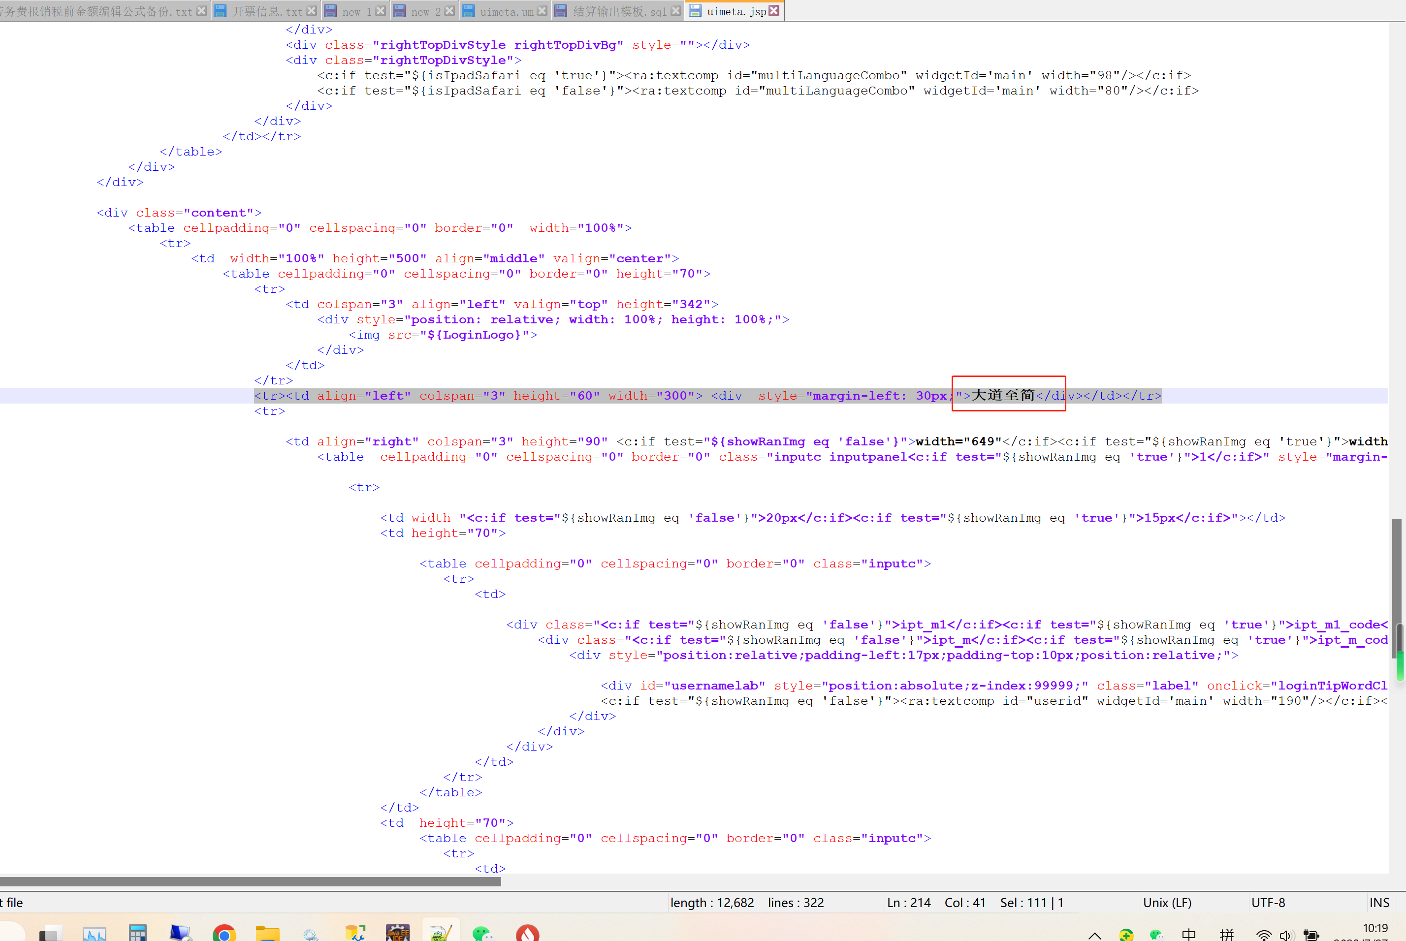Close the 公式备份.txt tab
The image size is (1406, 941).
202,10
